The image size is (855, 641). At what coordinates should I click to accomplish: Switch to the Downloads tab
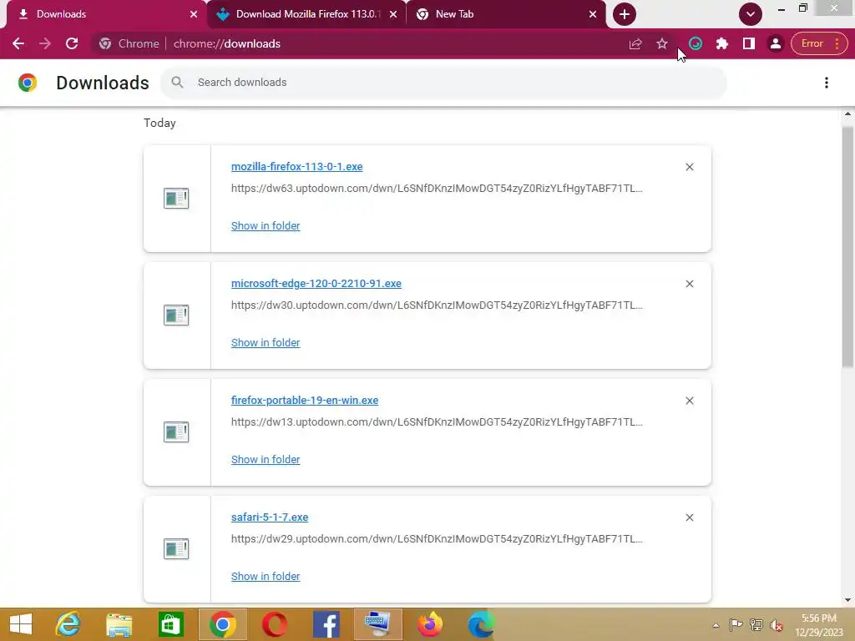[x=104, y=14]
